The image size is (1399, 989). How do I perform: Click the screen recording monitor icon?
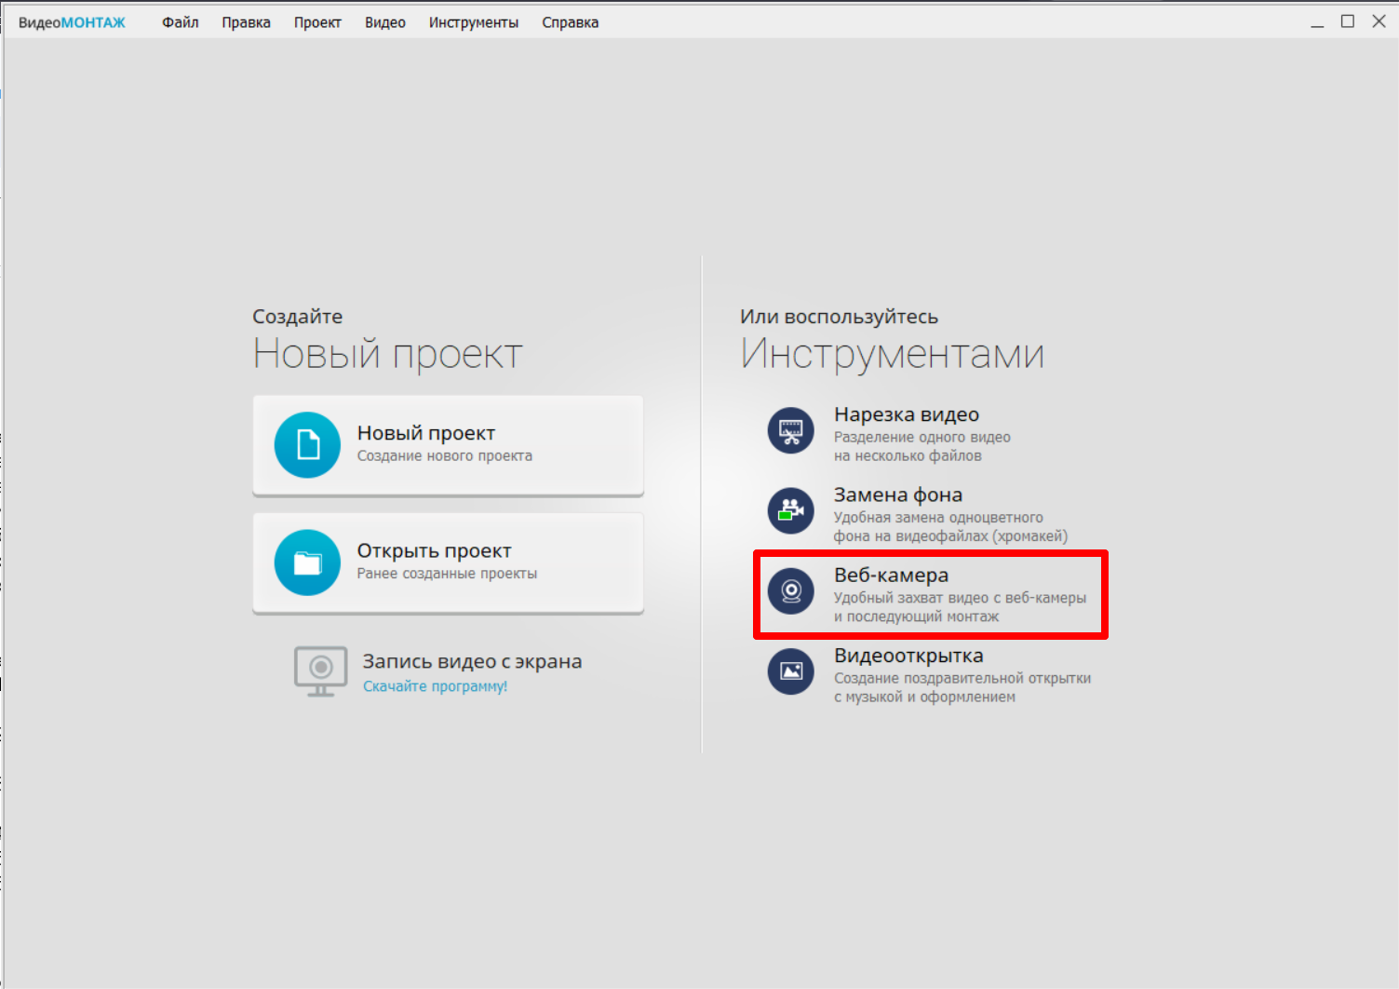tap(320, 671)
